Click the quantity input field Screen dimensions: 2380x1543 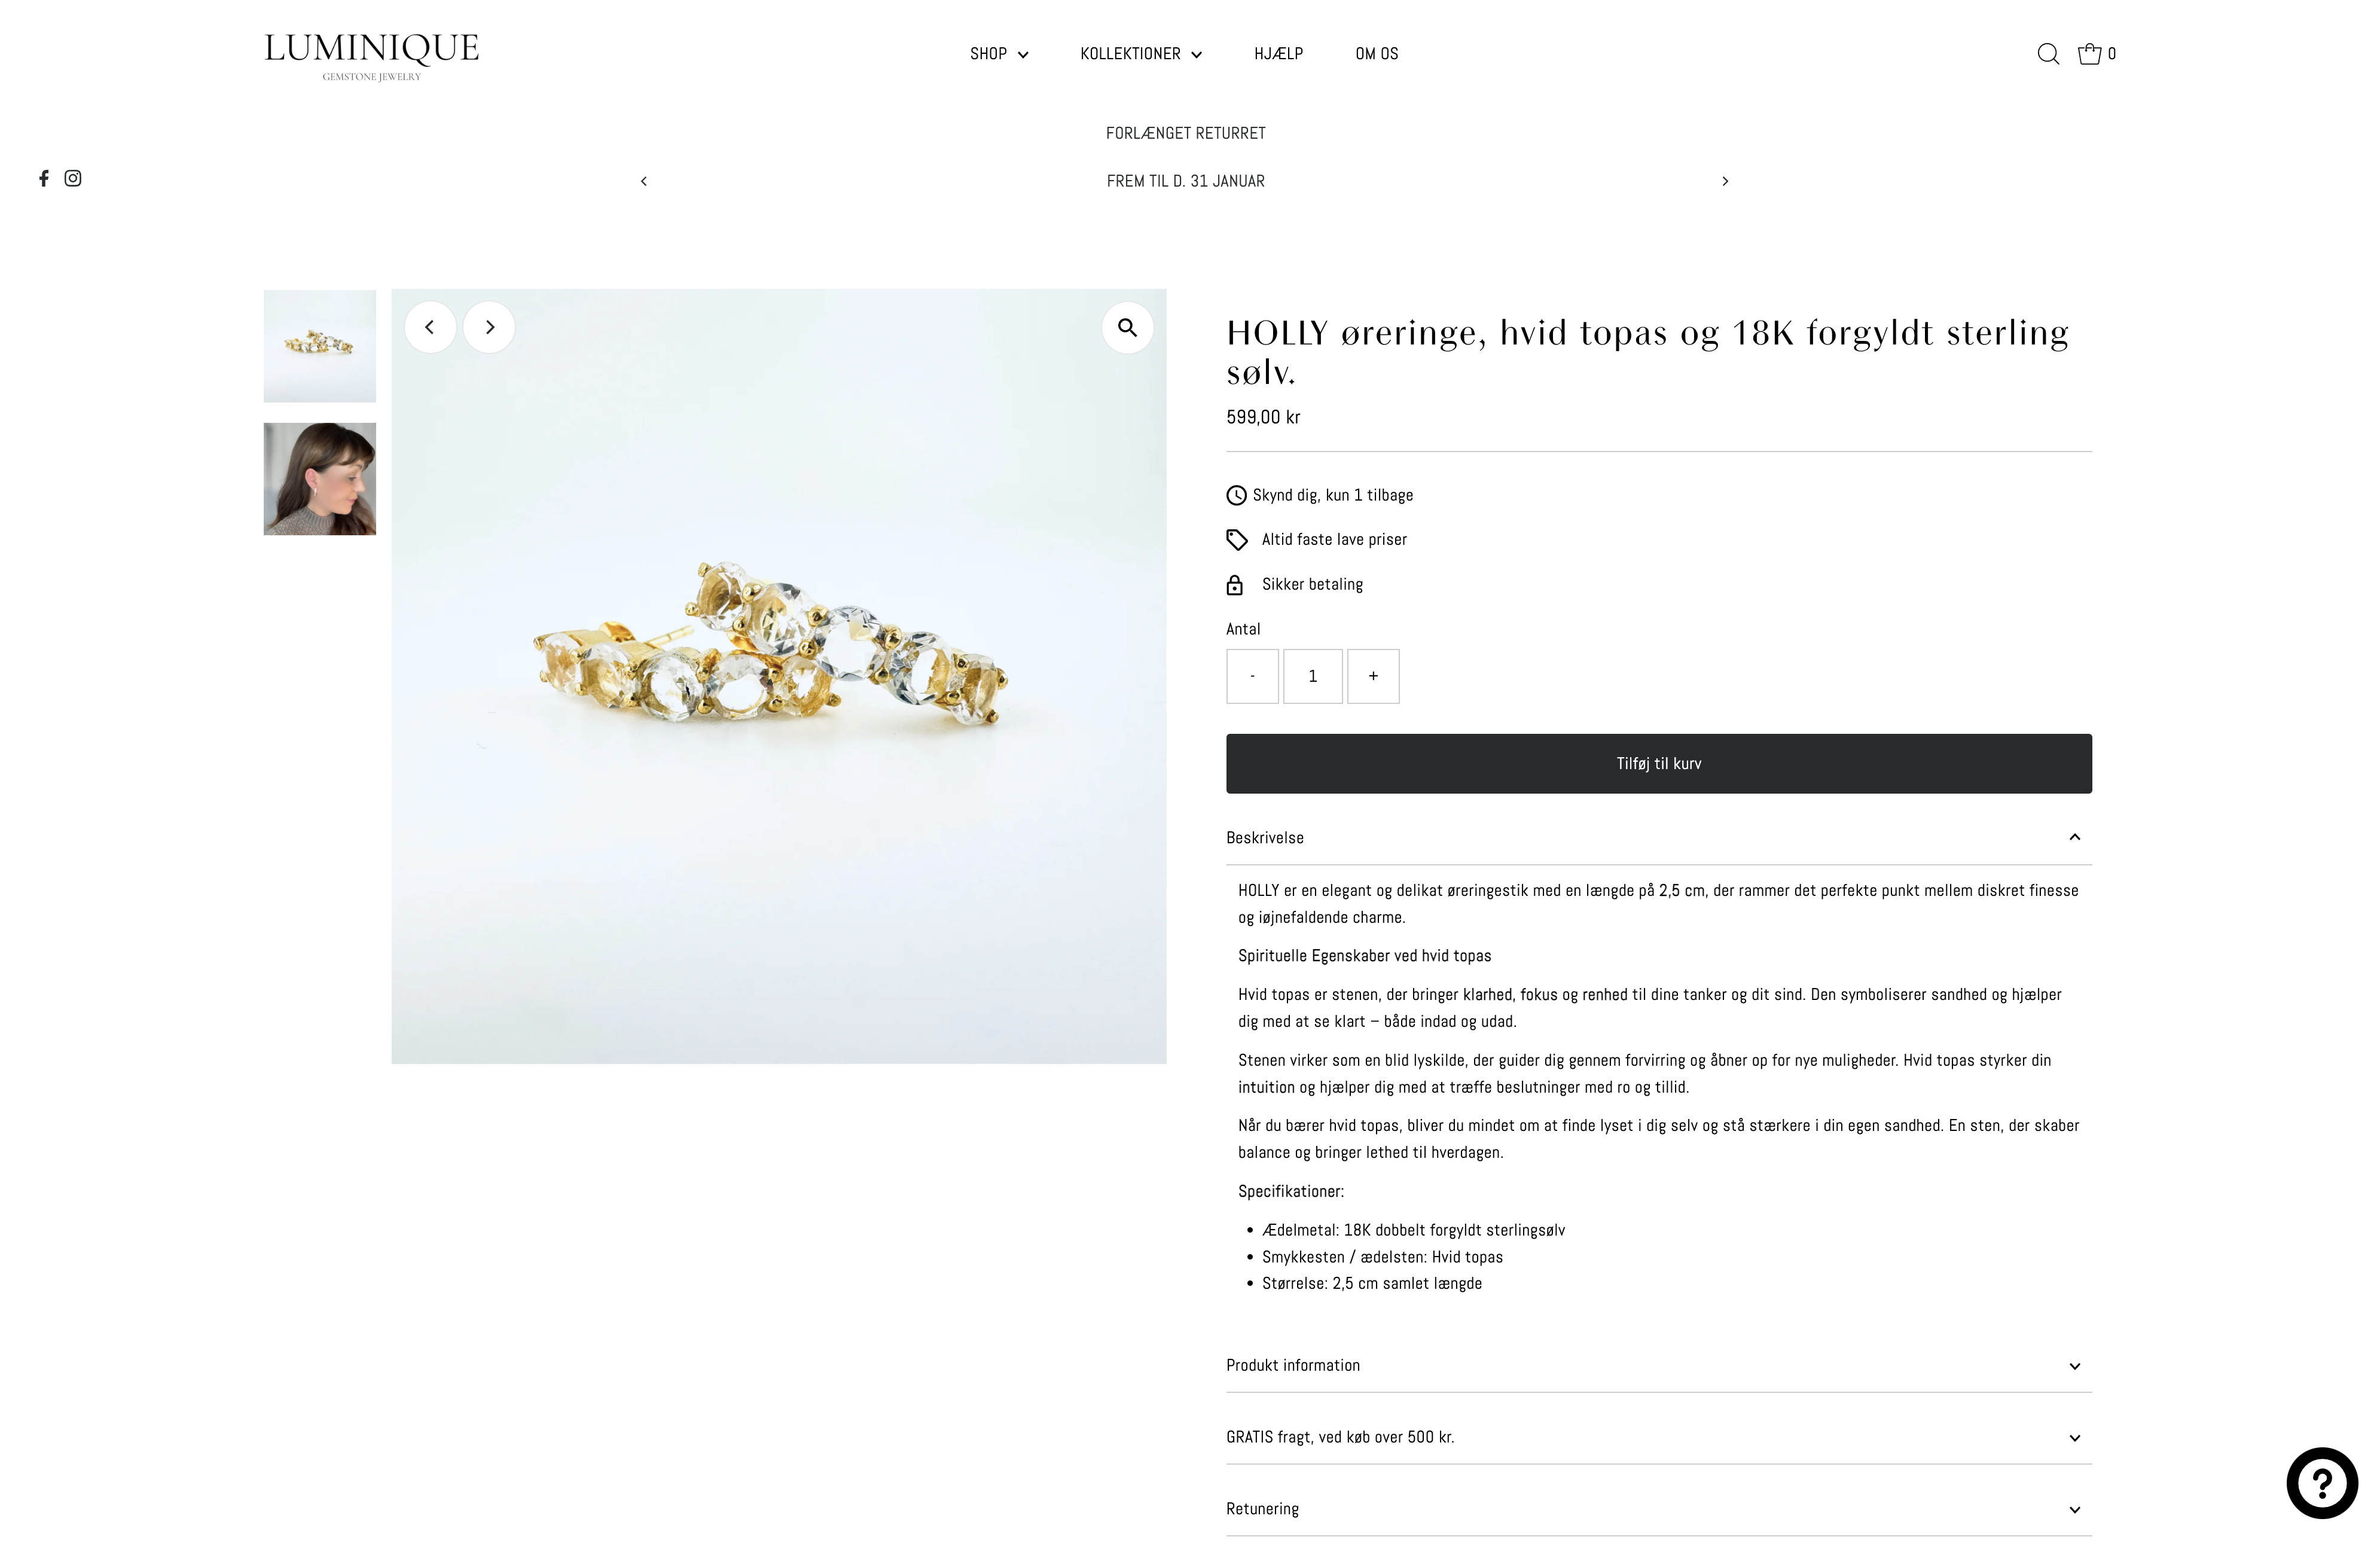[x=1312, y=676]
